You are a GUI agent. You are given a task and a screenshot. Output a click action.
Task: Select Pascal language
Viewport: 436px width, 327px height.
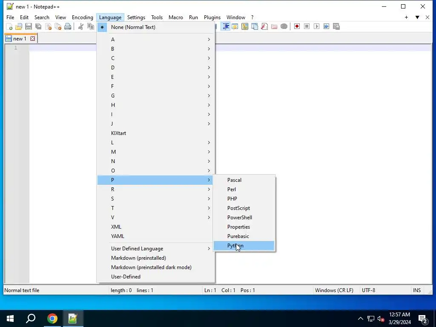coord(244,180)
